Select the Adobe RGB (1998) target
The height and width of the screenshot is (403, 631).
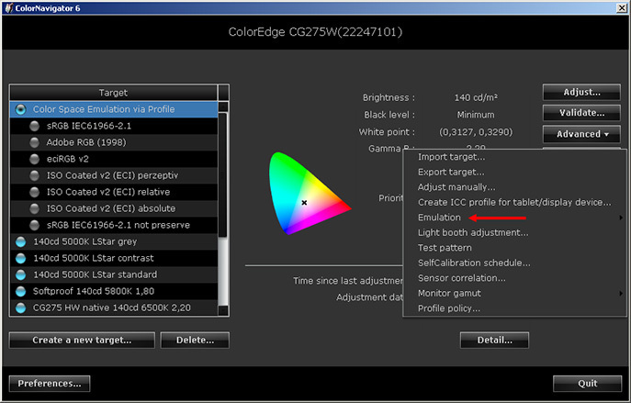click(114, 142)
